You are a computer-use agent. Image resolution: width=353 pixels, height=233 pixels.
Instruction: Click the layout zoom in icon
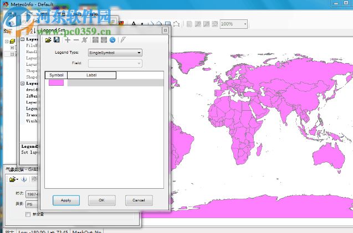pyautogui.click(x=198, y=24)
